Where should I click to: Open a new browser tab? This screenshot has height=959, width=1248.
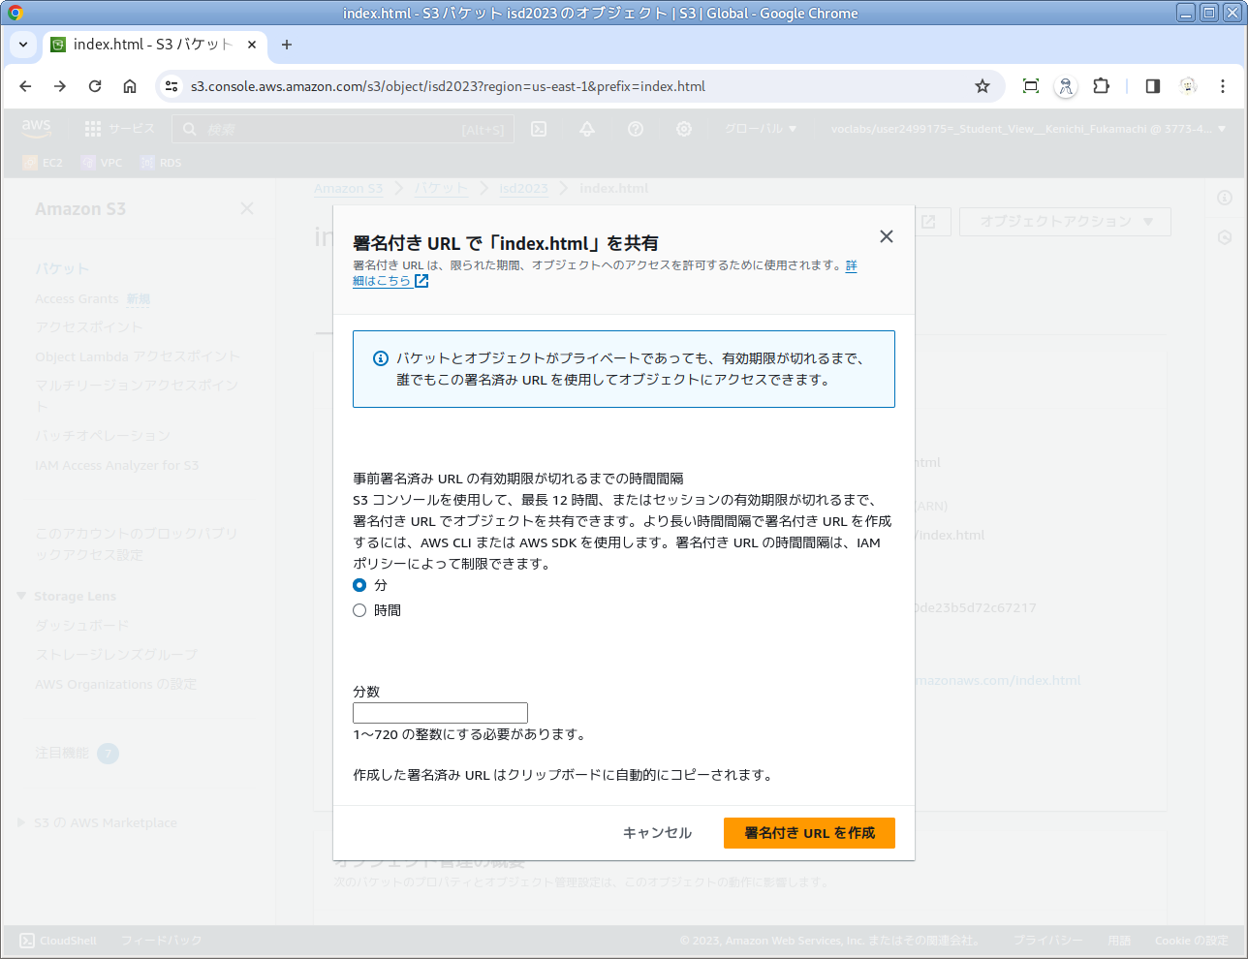pos(286,45)
